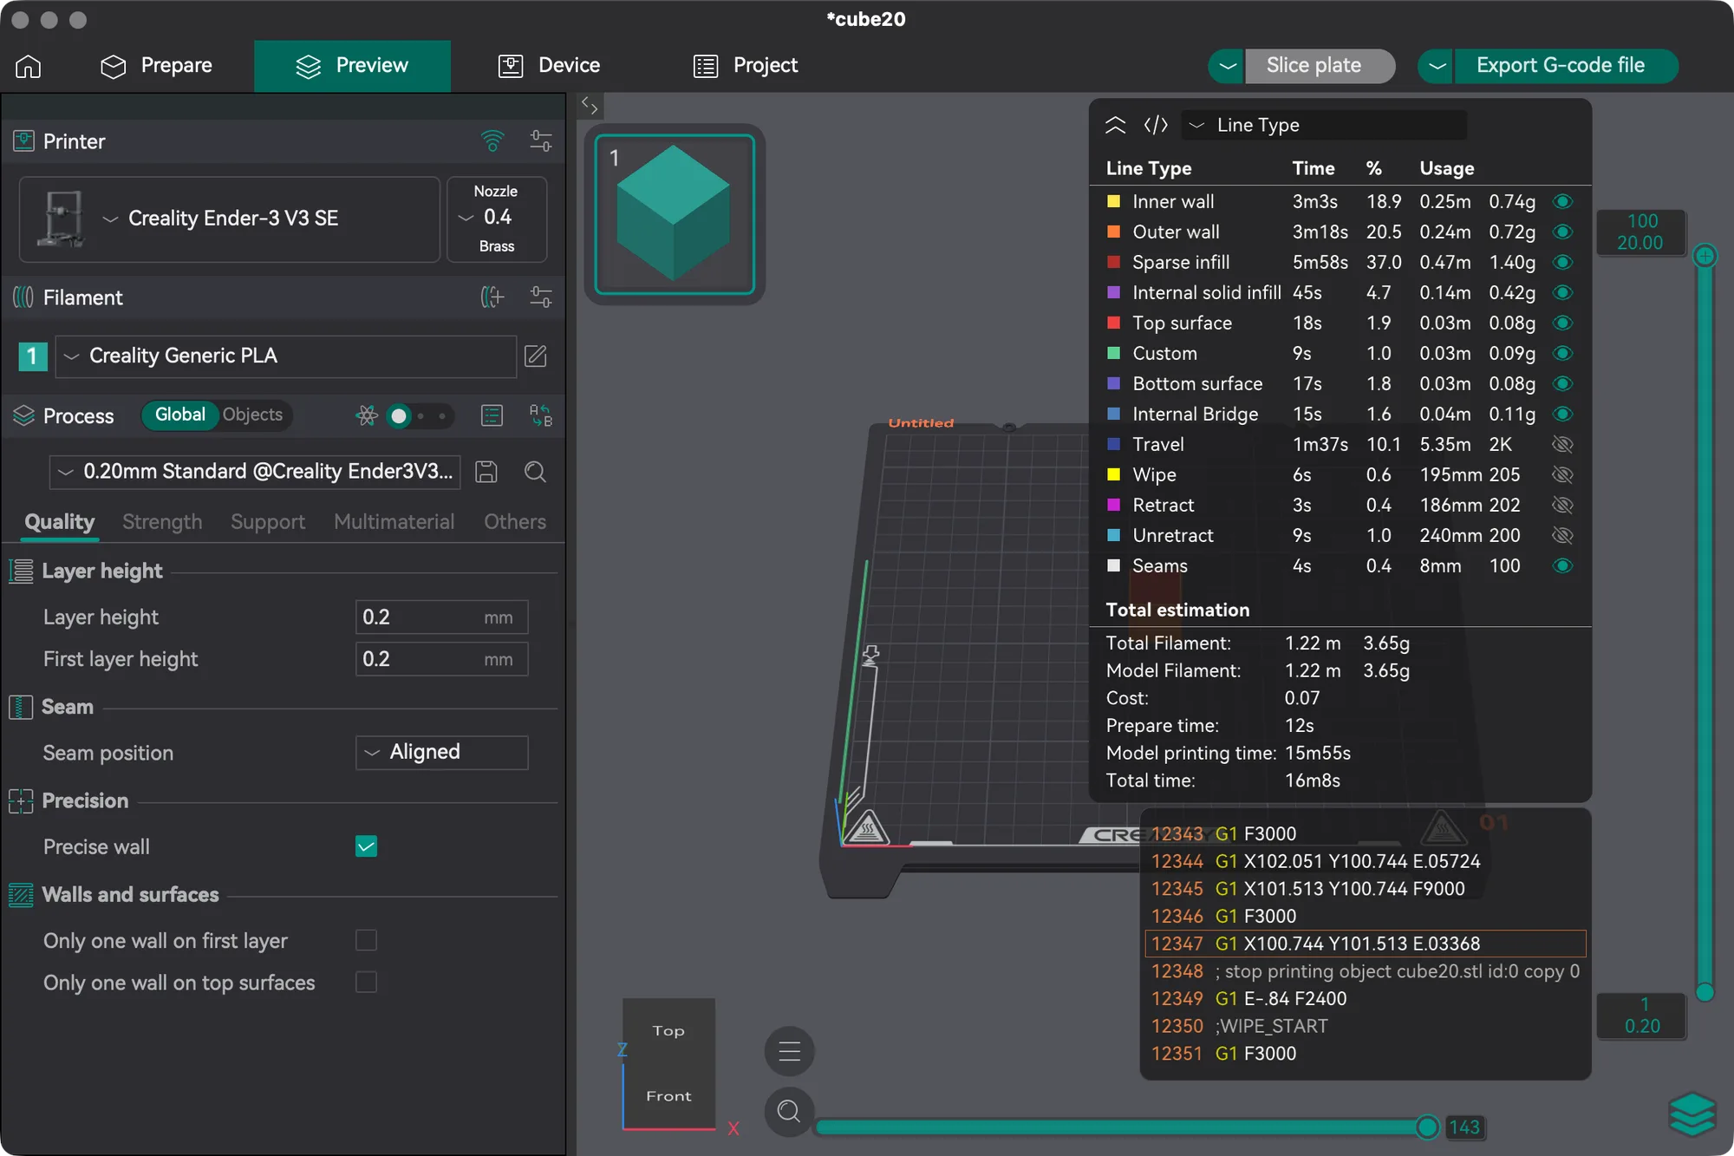
Task: Show Travel moves in preview
Action: pyautogui.click(x=1562, y=444)
